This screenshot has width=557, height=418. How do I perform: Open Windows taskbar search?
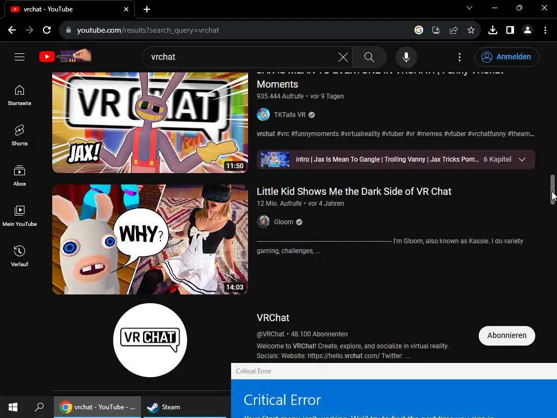pos(39,407)
